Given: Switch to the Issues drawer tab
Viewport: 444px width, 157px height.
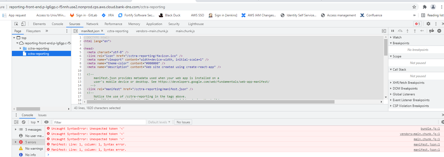Looking at the screenshot, I should tap(42, 115).
